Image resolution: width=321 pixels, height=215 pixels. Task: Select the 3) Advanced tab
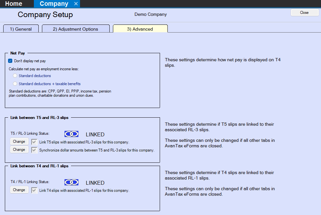click(140, 29)
